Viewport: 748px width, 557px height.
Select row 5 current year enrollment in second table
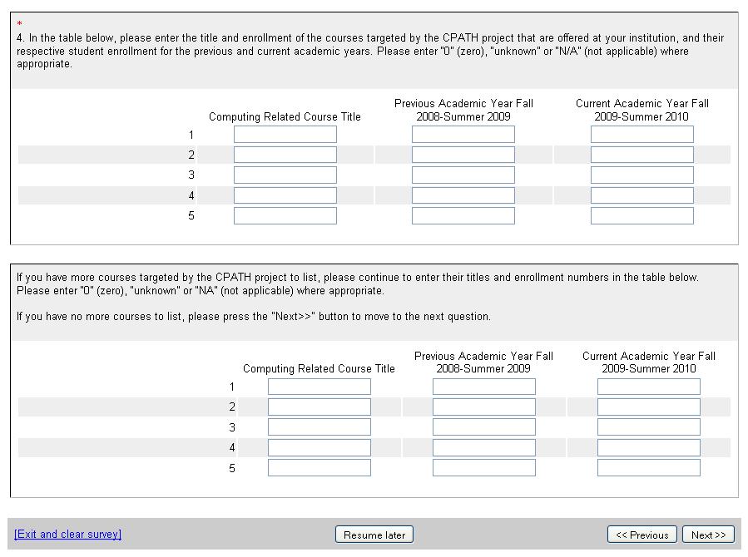pos(648,467)
